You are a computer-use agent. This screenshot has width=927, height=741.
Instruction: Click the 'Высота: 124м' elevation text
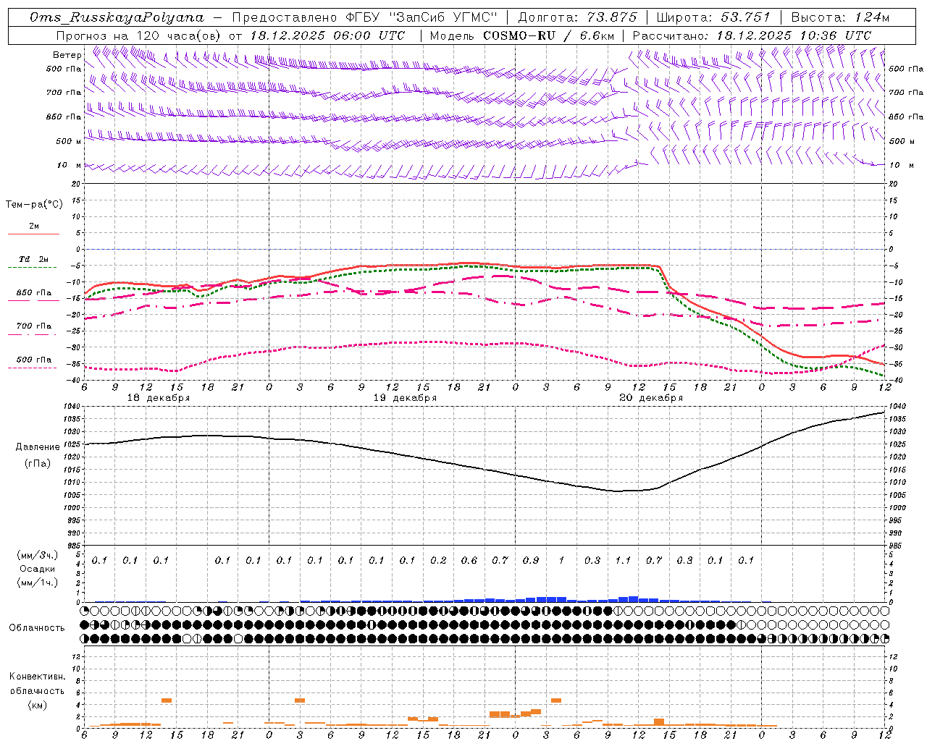coord(840,17)
